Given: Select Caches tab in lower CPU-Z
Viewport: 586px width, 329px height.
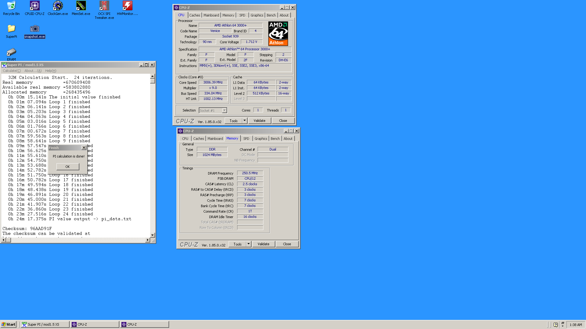Looking at the screenshot, I should [198, 139].
